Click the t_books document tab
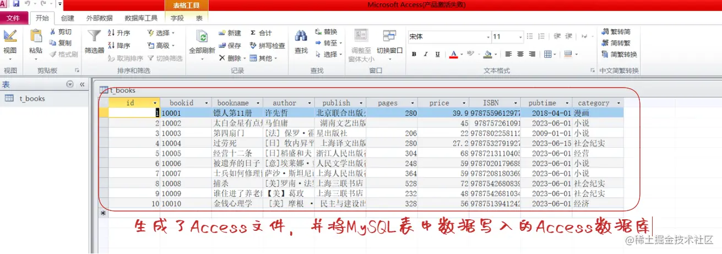The width and height of the screenshot is (722, 254). (x=118, y=90)
